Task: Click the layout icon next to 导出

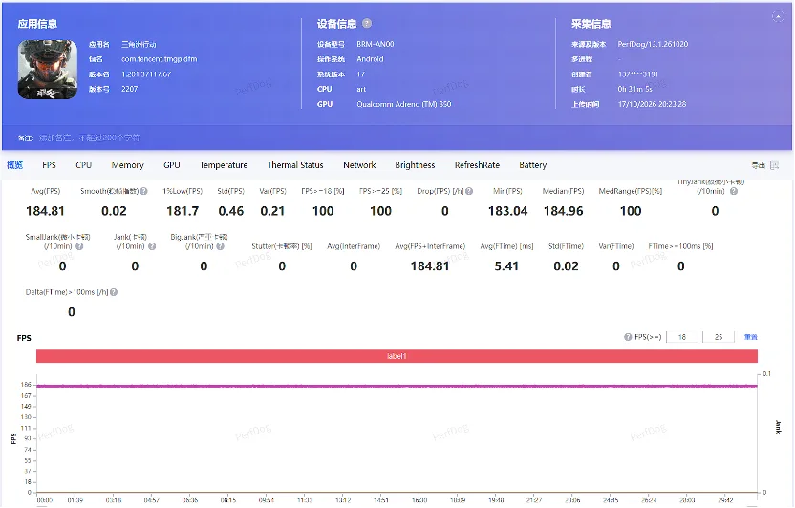Action: [x=774, y=165]
